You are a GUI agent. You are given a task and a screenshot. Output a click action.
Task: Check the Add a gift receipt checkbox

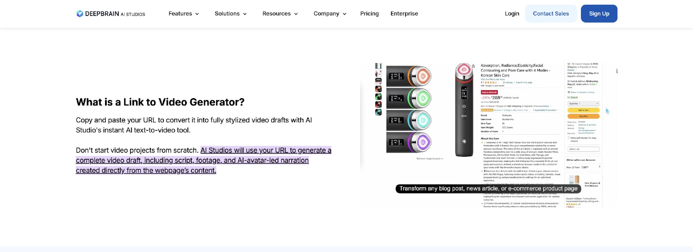pyautogui.click(x=569, y=138)
